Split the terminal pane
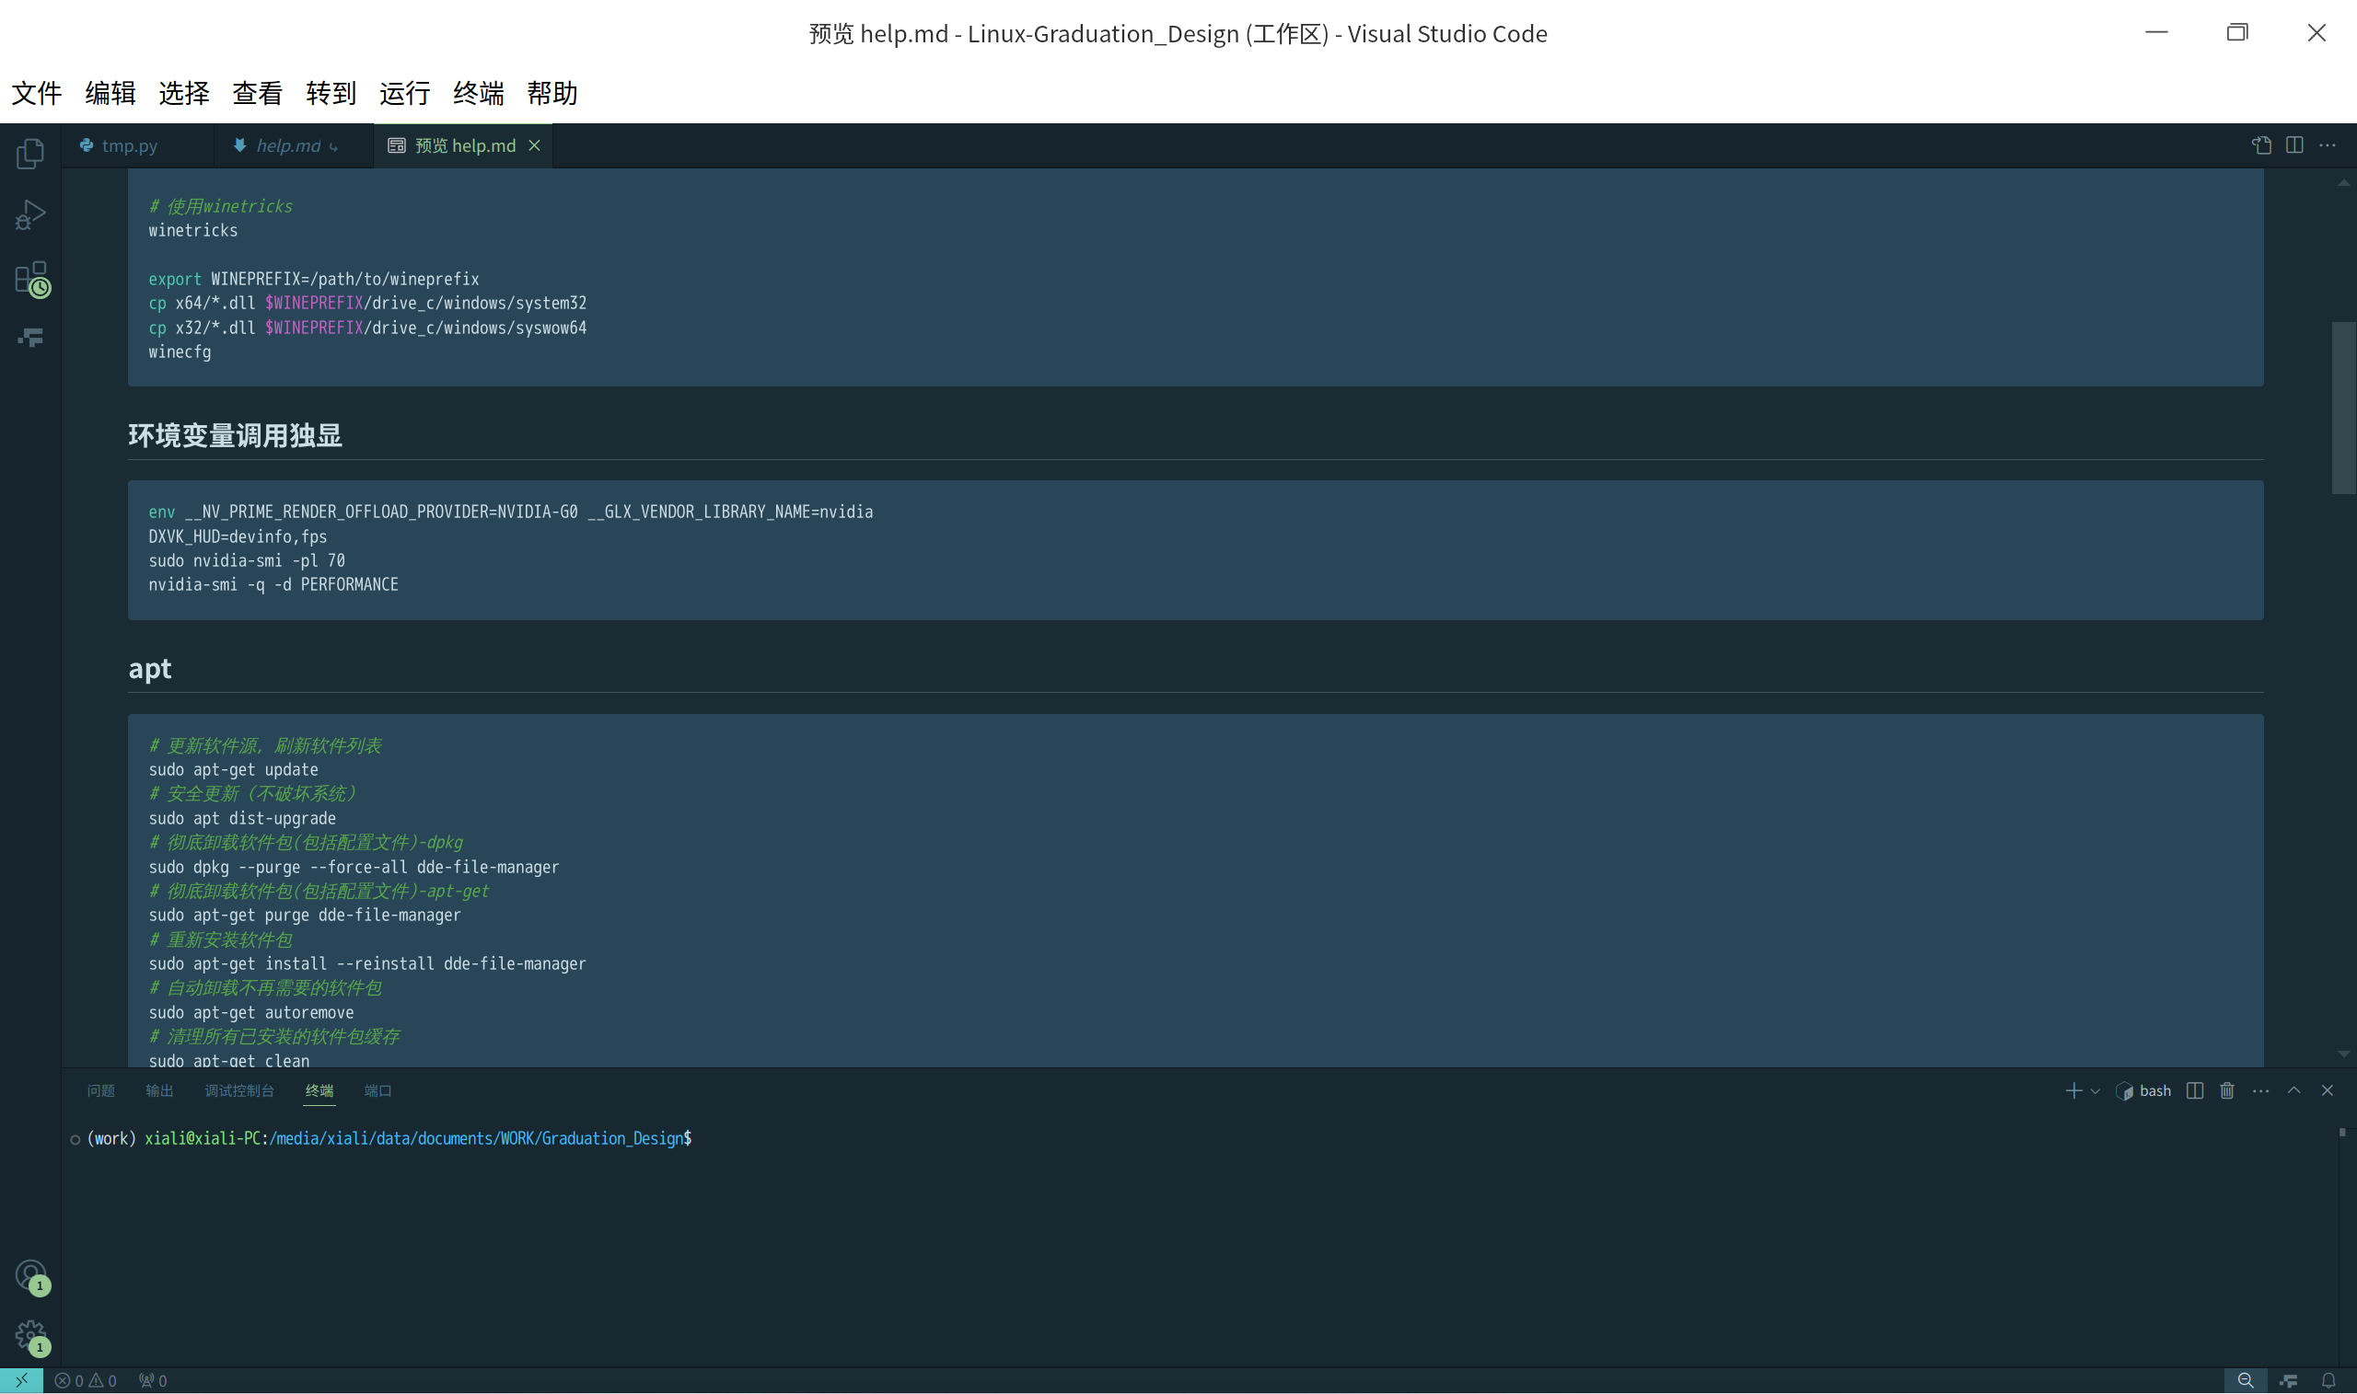 point(2194,1090)
